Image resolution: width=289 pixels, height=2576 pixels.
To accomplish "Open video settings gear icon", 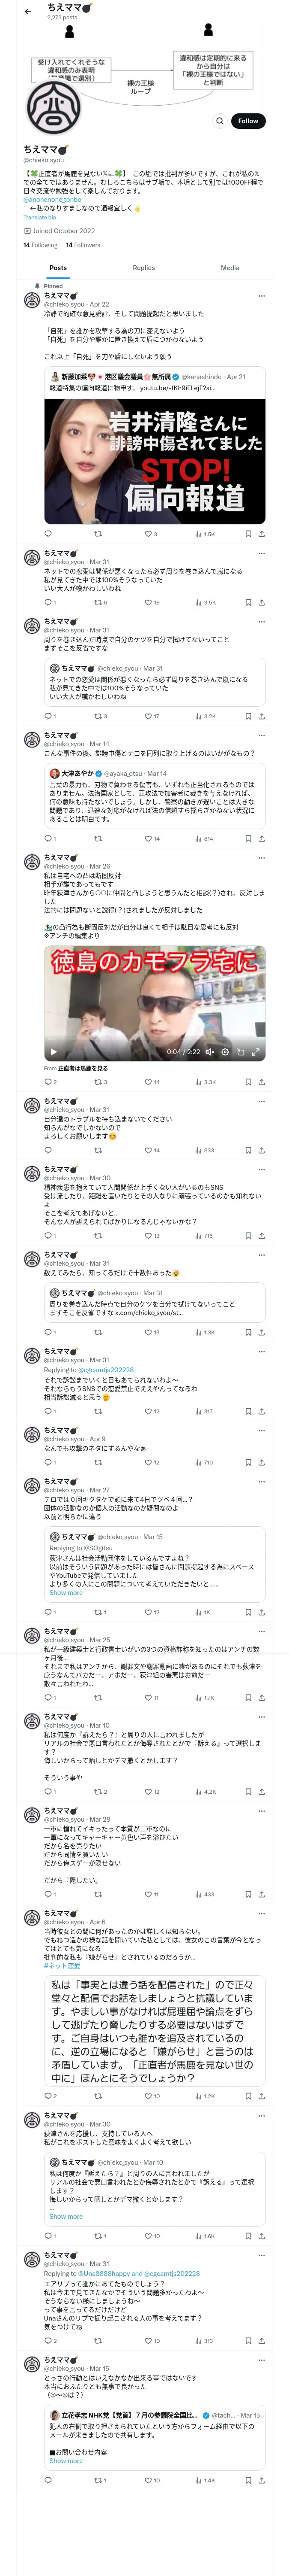I will click(225, 1052).
